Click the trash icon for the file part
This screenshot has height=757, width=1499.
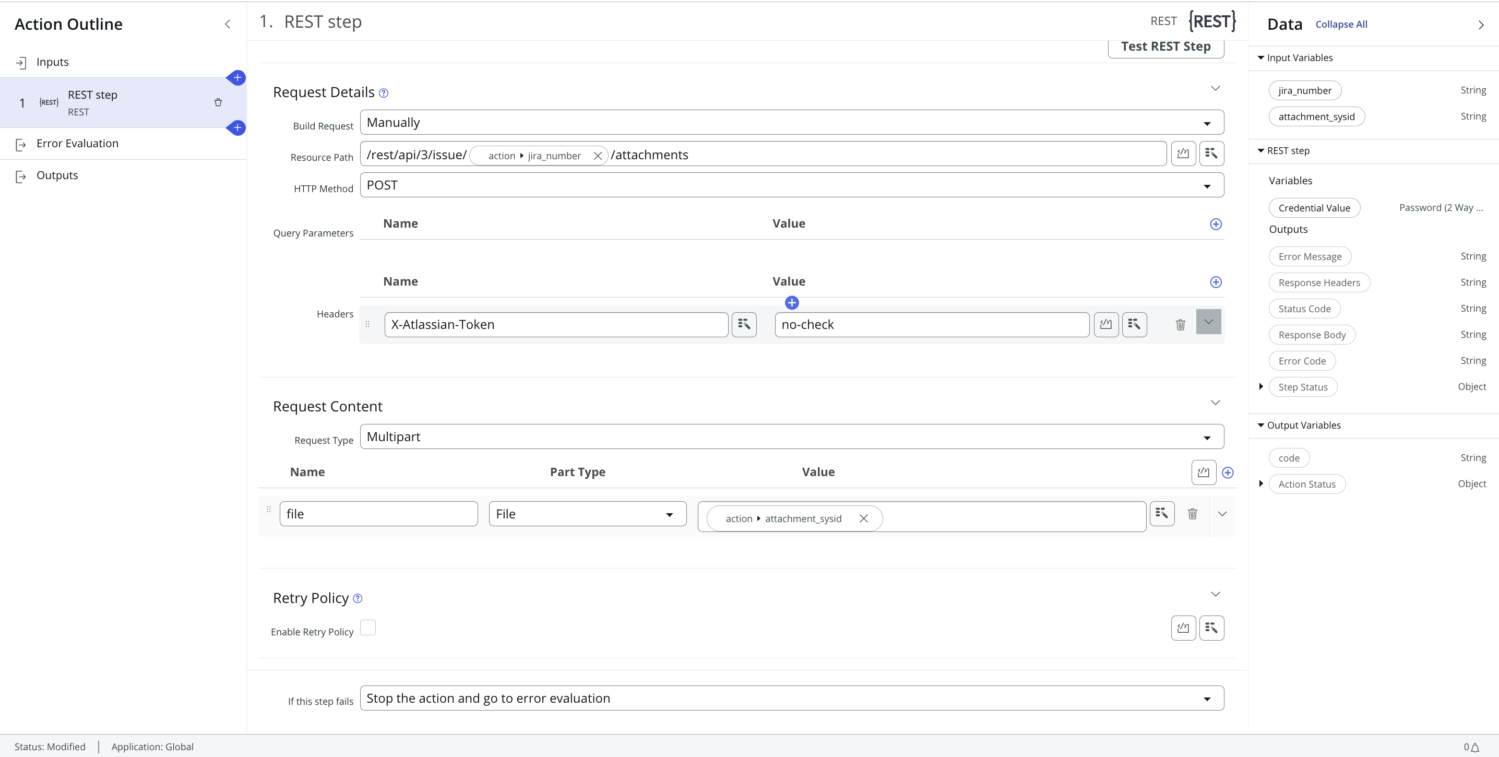1192,514
